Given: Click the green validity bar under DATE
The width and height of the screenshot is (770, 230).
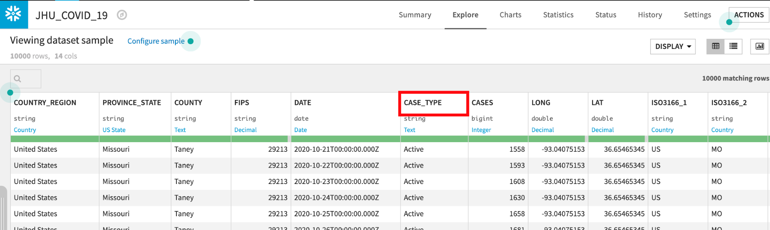Looking at the screenshot, I should 345,139.
